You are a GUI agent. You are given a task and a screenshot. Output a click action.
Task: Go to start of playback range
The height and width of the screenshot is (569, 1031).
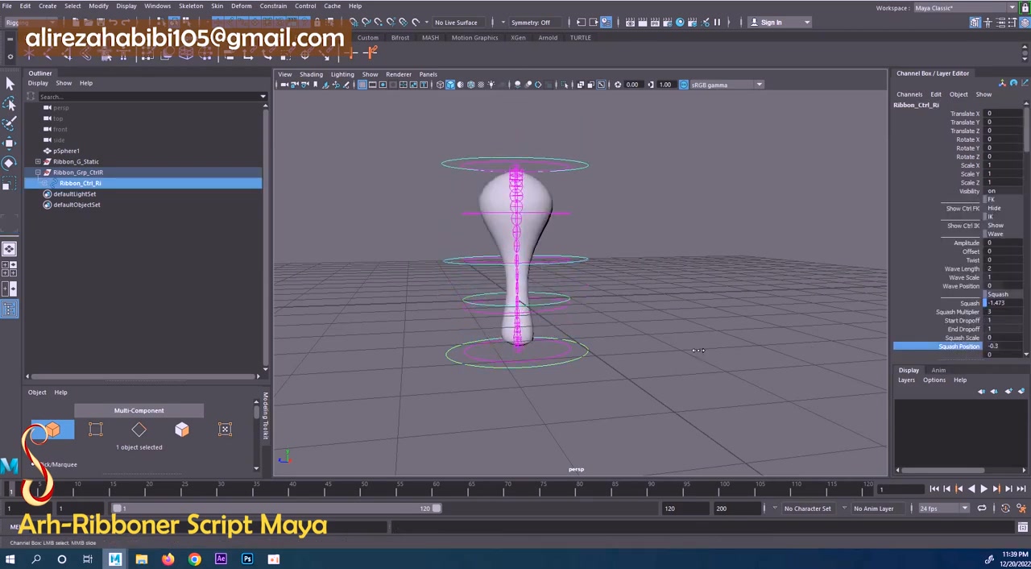(934, 488)
